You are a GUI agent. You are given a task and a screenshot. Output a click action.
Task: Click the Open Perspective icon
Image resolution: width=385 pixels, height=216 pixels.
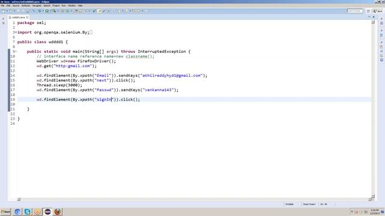(x=368, y=11)
